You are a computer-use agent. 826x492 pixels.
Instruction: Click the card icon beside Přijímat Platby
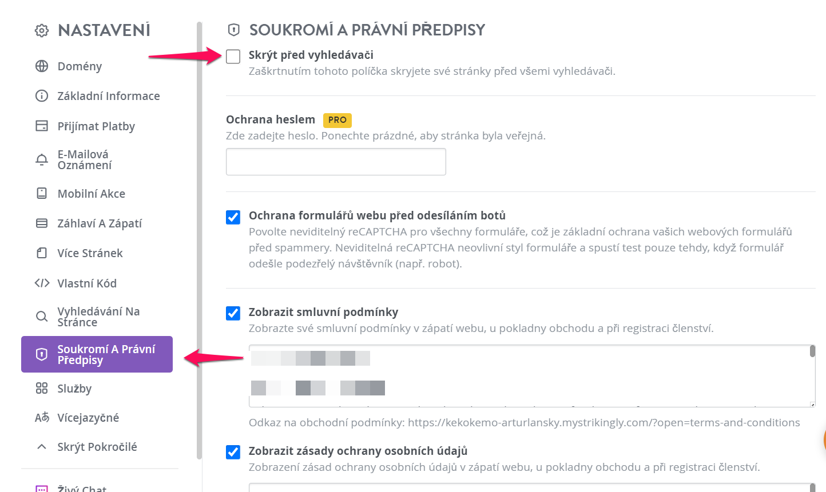click(42, 126)
